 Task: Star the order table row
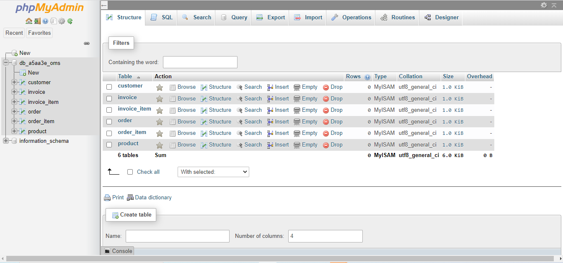pyautogui.click(x=159, y=122)
